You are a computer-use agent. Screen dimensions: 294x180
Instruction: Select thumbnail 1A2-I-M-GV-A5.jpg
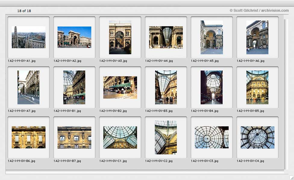212,37
